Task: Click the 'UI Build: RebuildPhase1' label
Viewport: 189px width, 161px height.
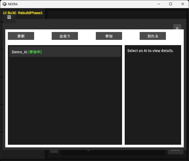Action: coord(23,13)
